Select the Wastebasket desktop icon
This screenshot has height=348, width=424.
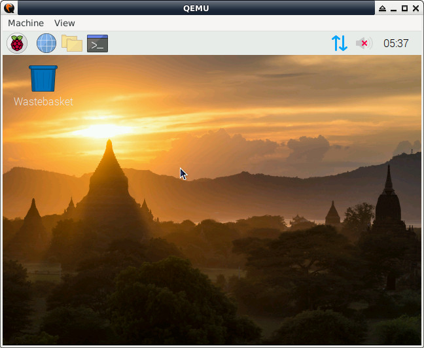click(x=43, y=78)
